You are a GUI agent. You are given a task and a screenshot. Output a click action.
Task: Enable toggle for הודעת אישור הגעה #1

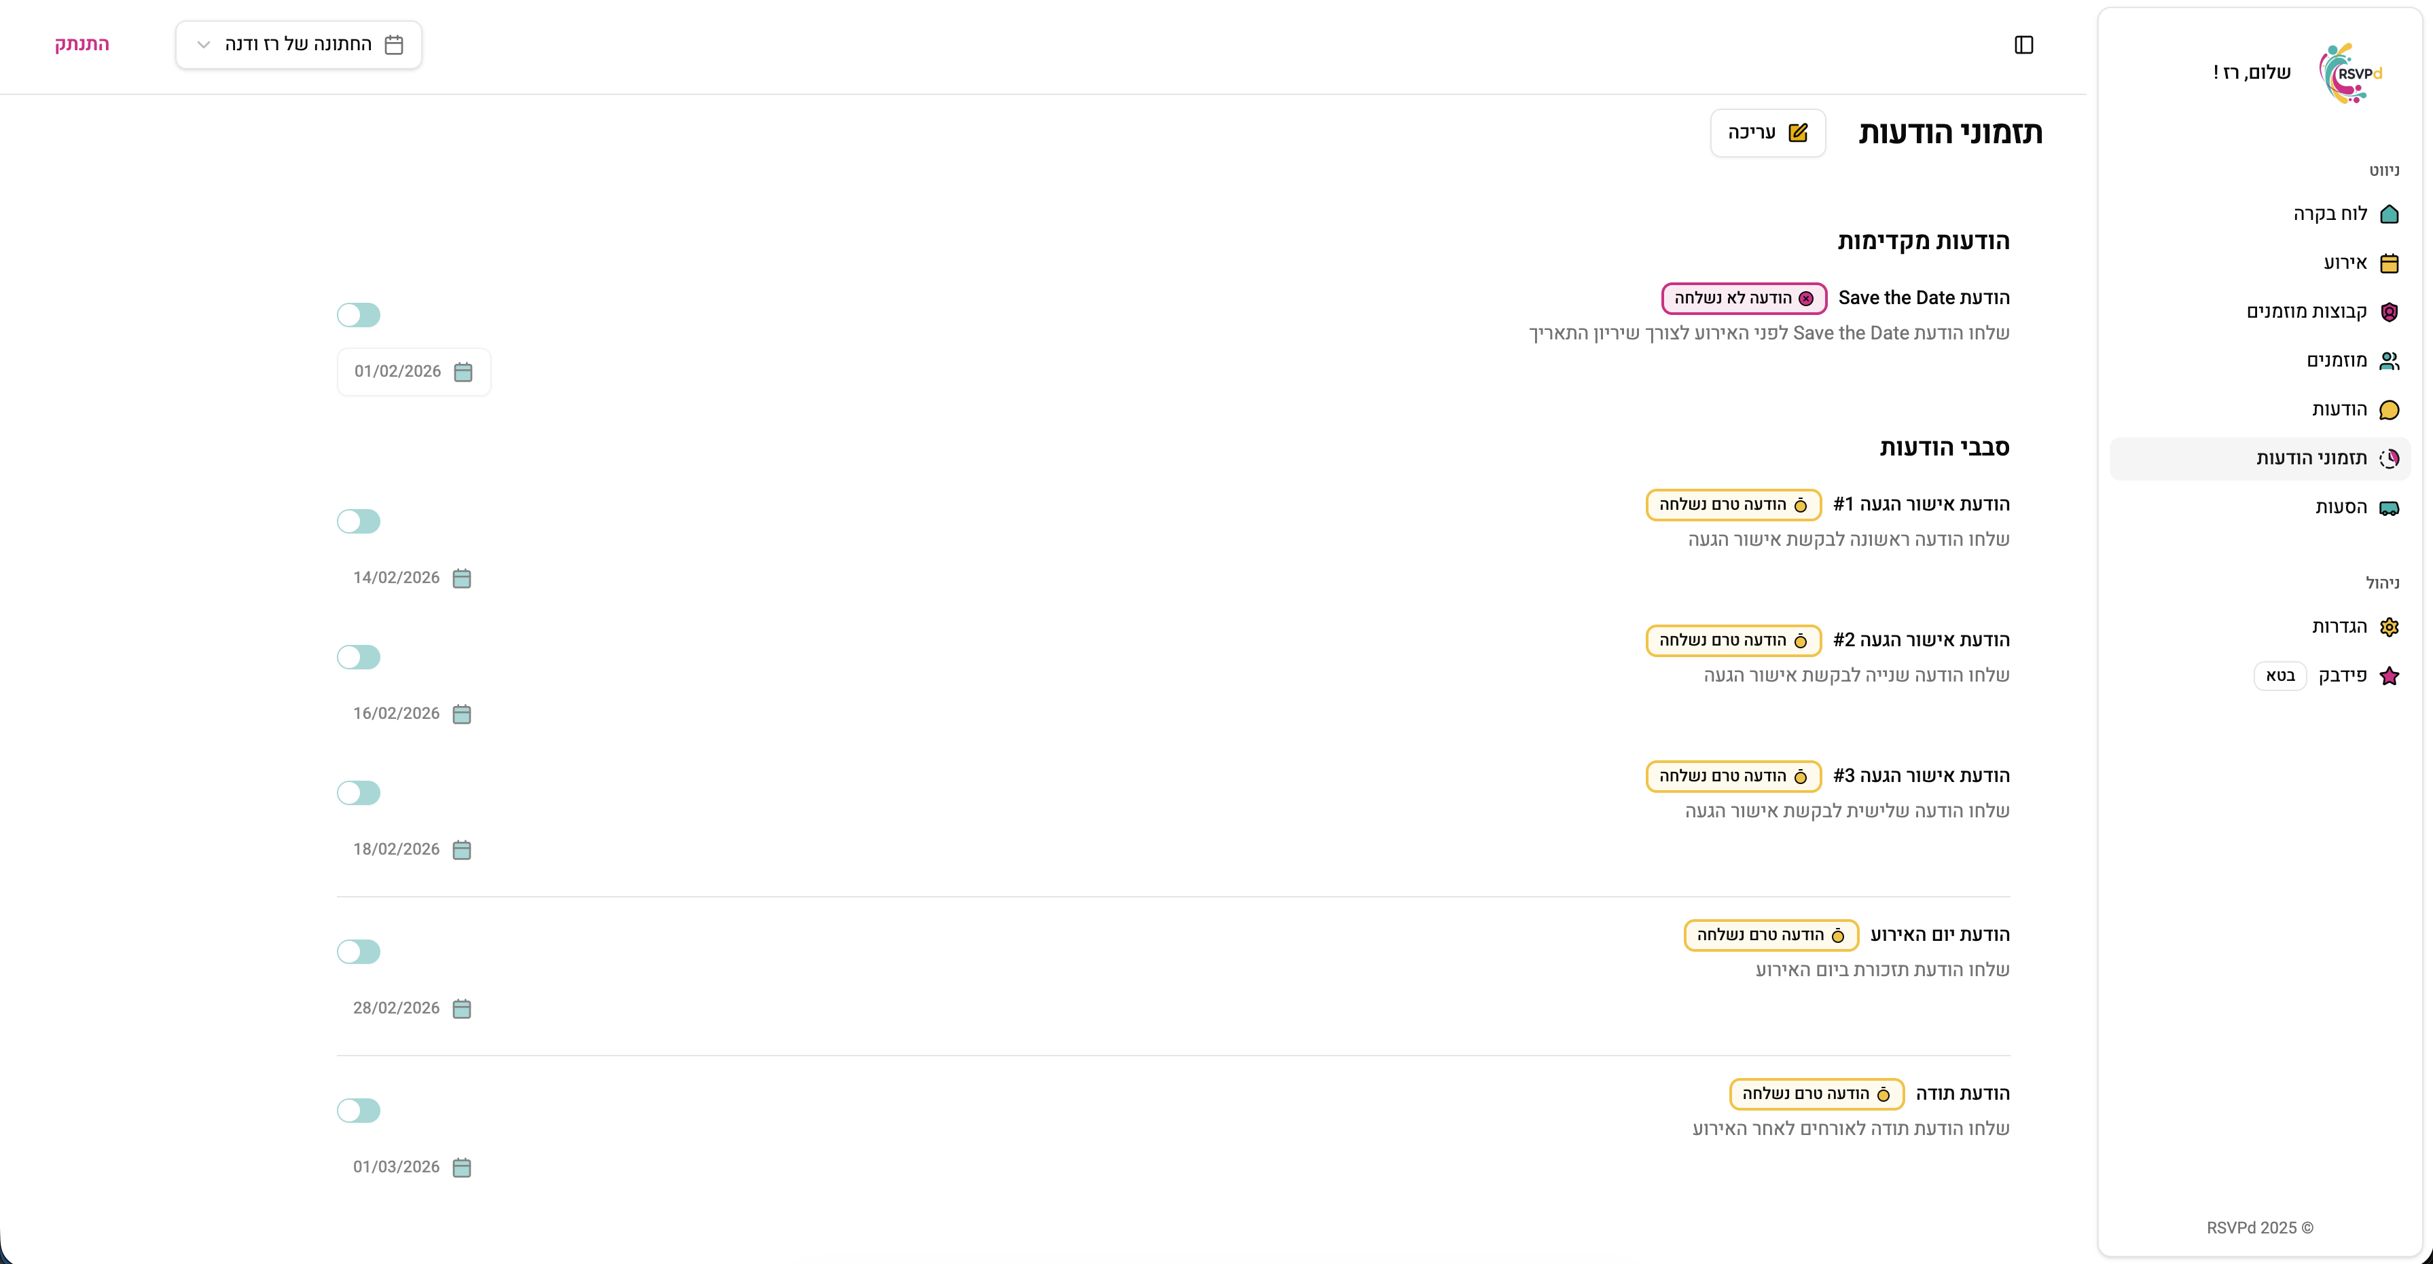coord(359,522)
